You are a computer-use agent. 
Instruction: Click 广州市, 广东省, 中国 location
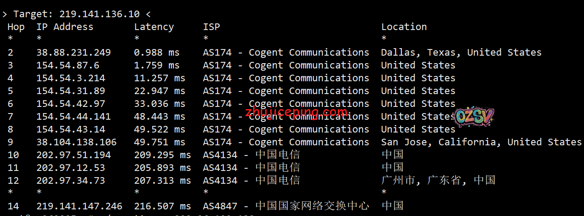[438, 181]
